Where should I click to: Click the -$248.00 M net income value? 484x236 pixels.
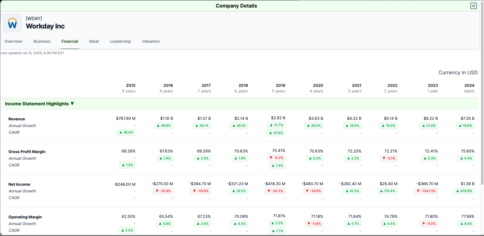pyautogui.click(x=124, y=184)
